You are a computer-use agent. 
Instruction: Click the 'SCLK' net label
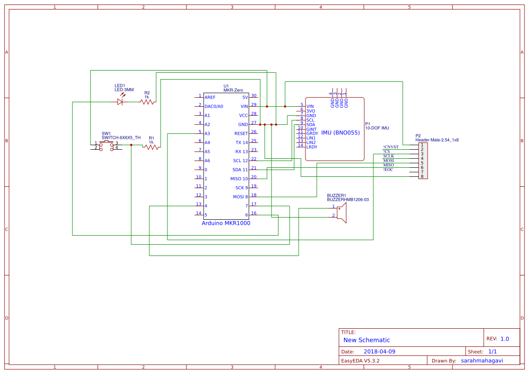coord(389,156)
